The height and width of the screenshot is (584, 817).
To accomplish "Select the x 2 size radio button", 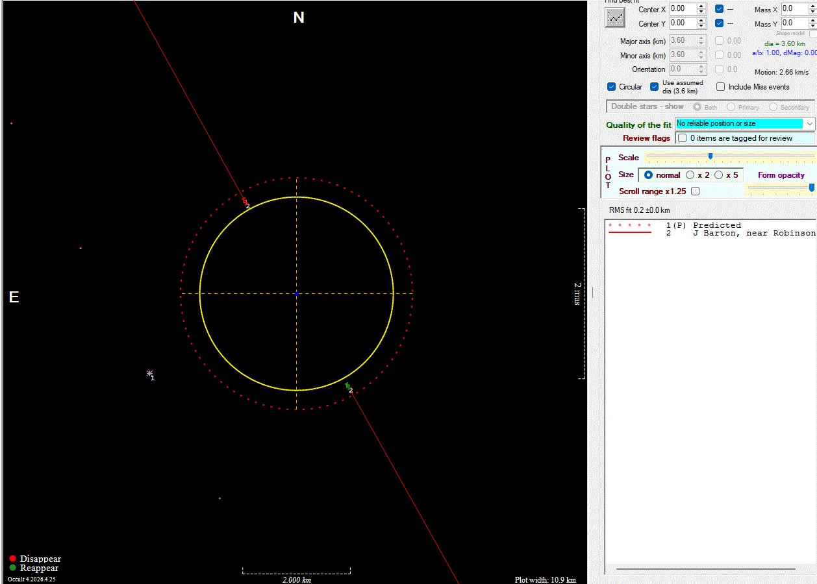I will (x=690, y=175).
